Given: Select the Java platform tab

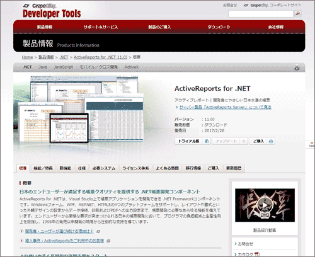Looking at the screenshot, I should point(43,67).
